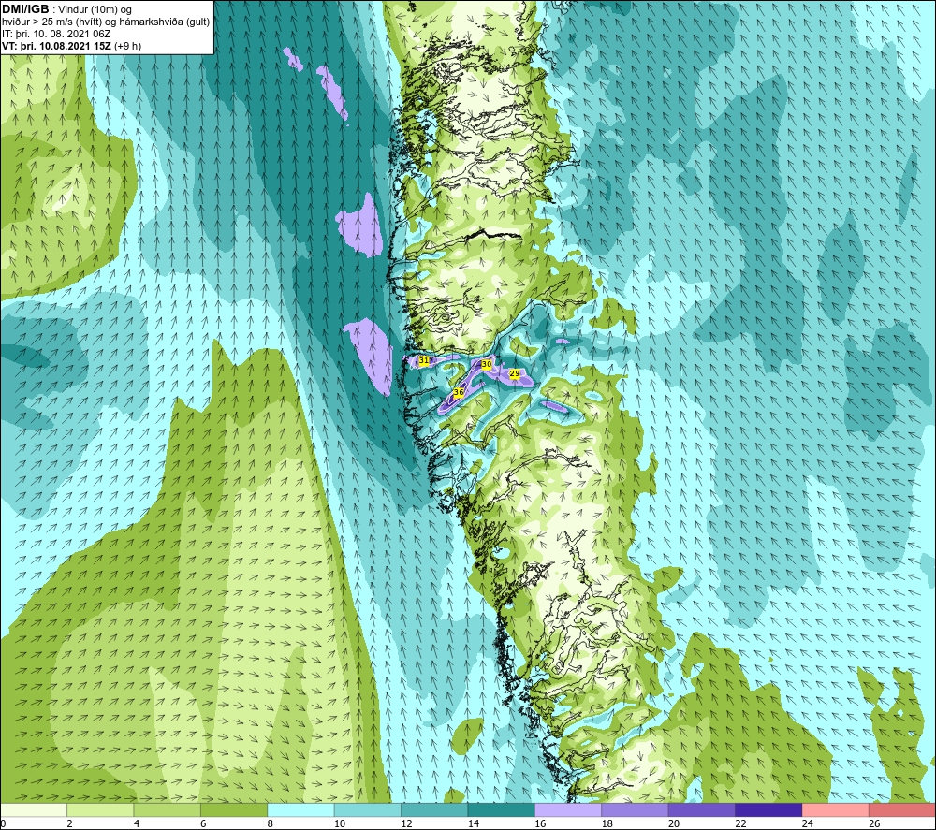Click the legend swatch between 6 and 8
The height and width of the screenshot is (830, 936).
(234, 809)
